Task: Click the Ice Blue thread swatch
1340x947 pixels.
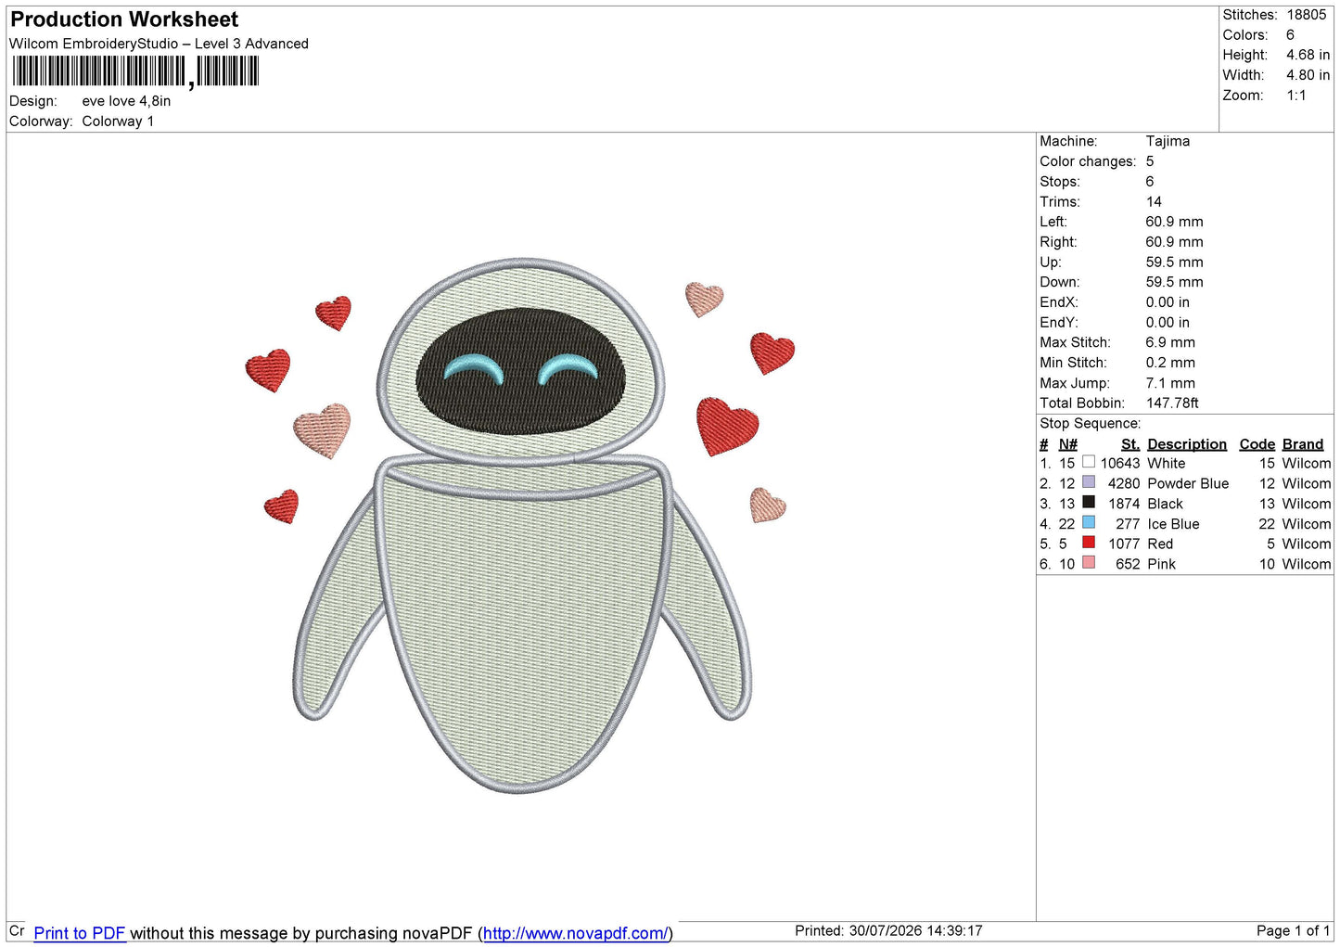Action: [x=1089, y=523]
